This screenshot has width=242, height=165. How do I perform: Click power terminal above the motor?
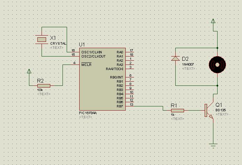pyautogui.click(x=213, y=21)
